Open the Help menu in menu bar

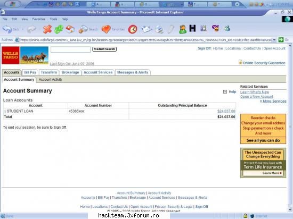[64, 19]
